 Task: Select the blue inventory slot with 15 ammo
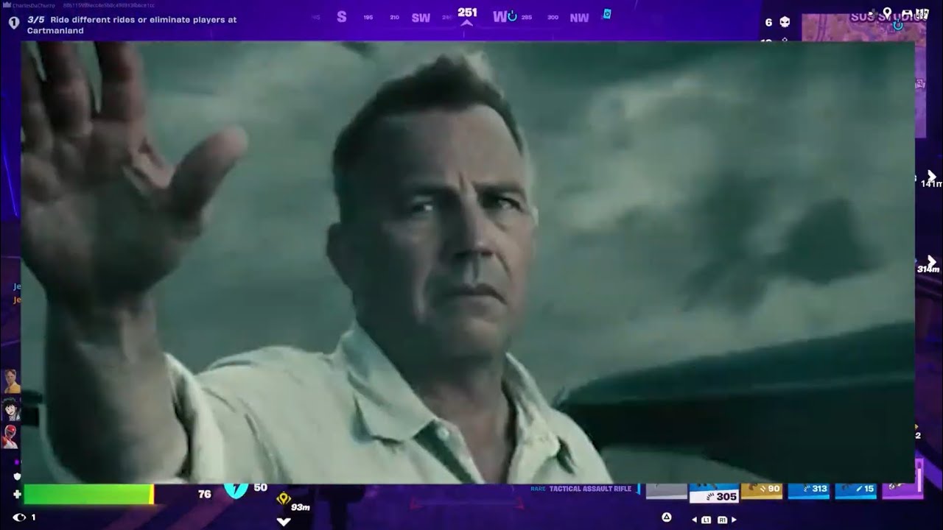855,491
